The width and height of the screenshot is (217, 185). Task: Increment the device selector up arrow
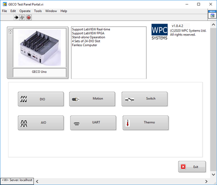pyautogui.click(x=10, y=30)
